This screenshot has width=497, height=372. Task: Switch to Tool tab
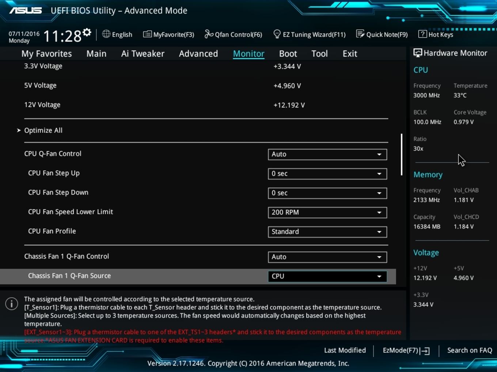(319, 54)
